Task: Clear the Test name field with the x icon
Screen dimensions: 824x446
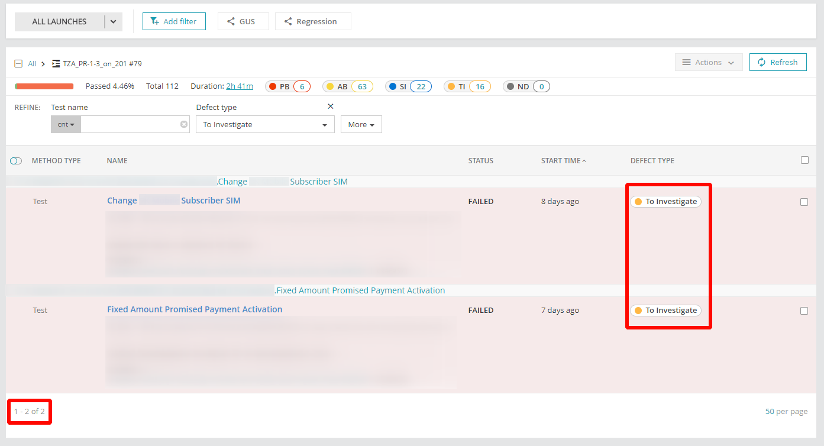Action: coord(184,124)
